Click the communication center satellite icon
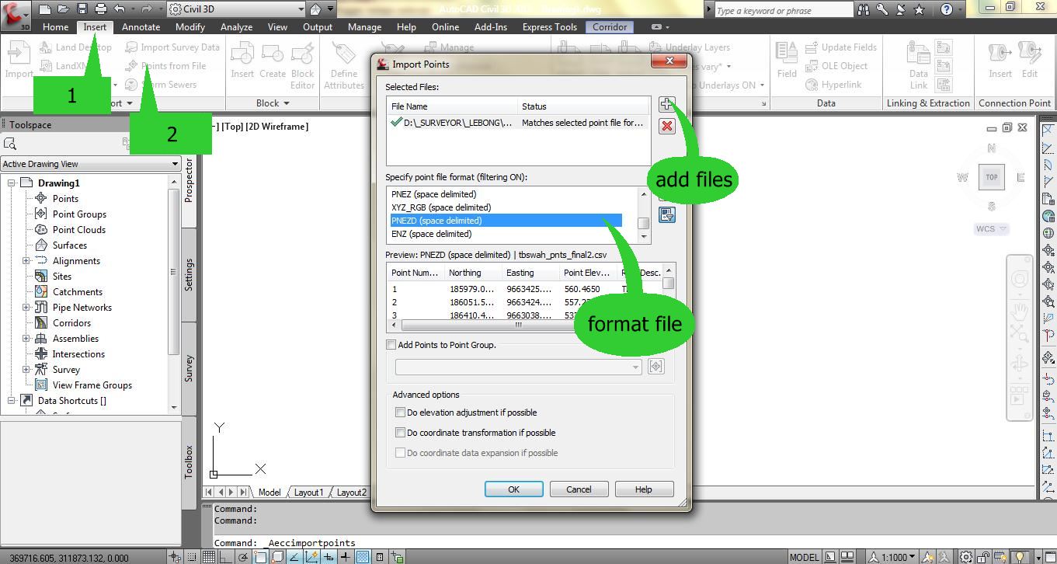Viewport: 1057px width, 564px height. [901, 10]
